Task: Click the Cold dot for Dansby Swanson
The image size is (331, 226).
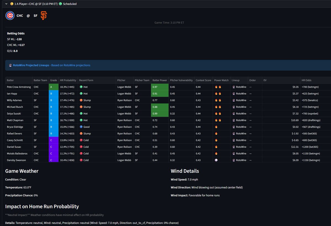Action: (81, 160)
